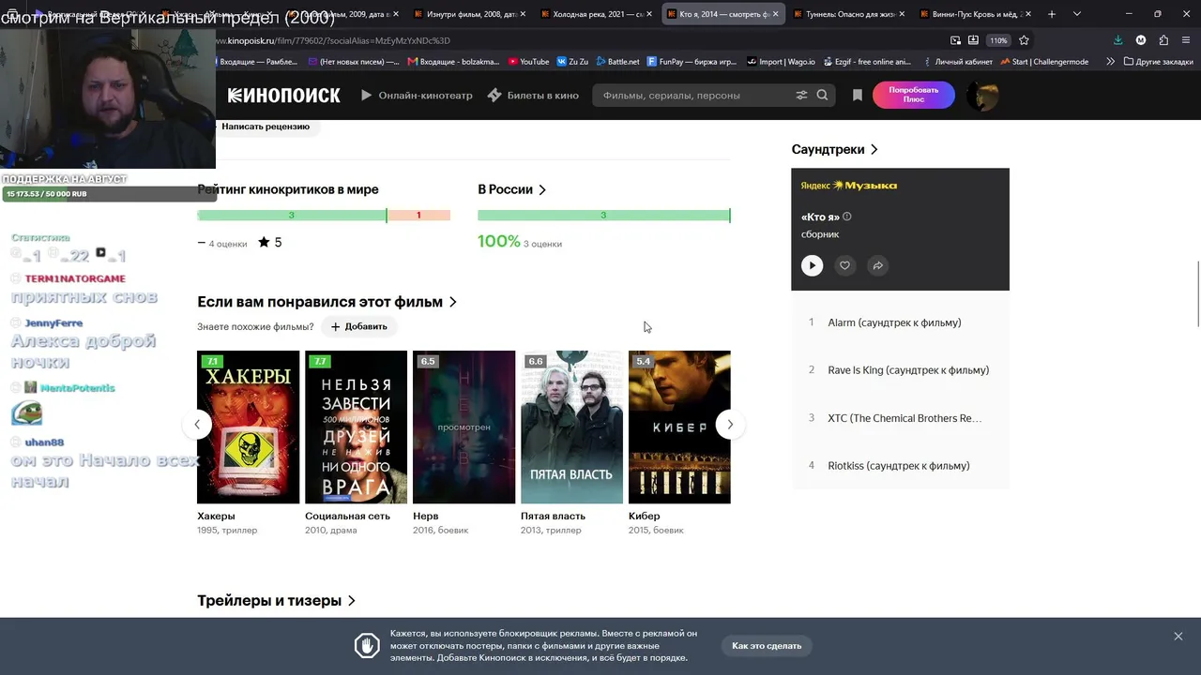Open Онлайн-кинотеатр menu item
This screenshot has height=675, width=1201.
[x=417, y=95]
